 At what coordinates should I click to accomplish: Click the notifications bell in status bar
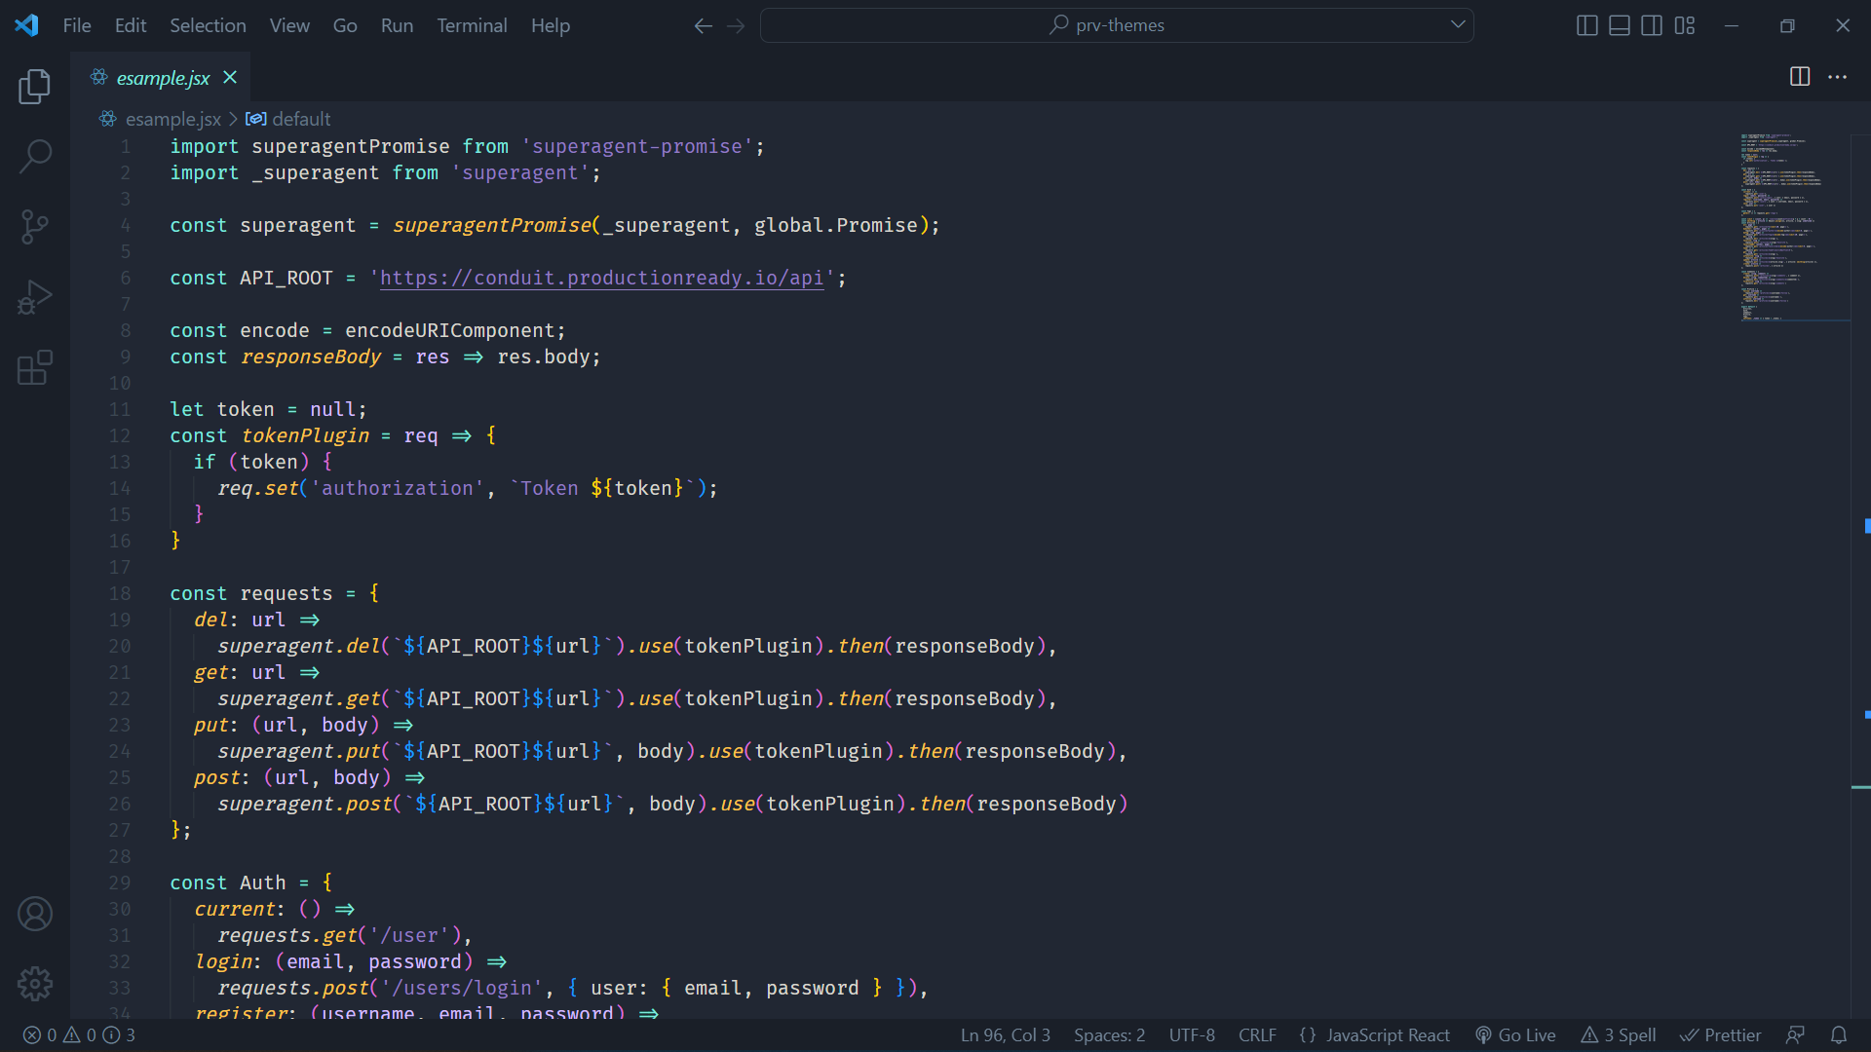point(1839,1035)
